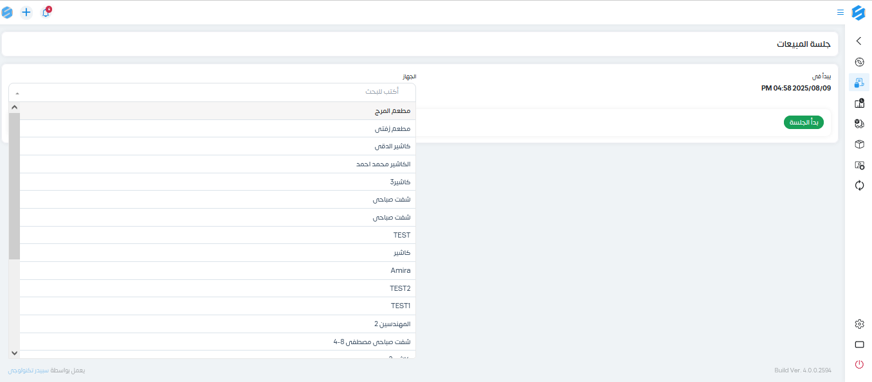Select the highlighted sales session sidebar icon

859,82
